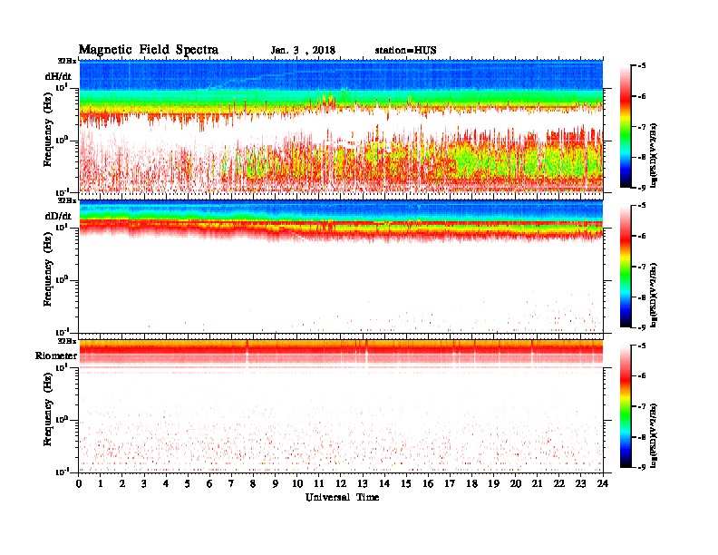
Task: Click the "-8" value on the Riometer color bar
Action: point(642,436)
